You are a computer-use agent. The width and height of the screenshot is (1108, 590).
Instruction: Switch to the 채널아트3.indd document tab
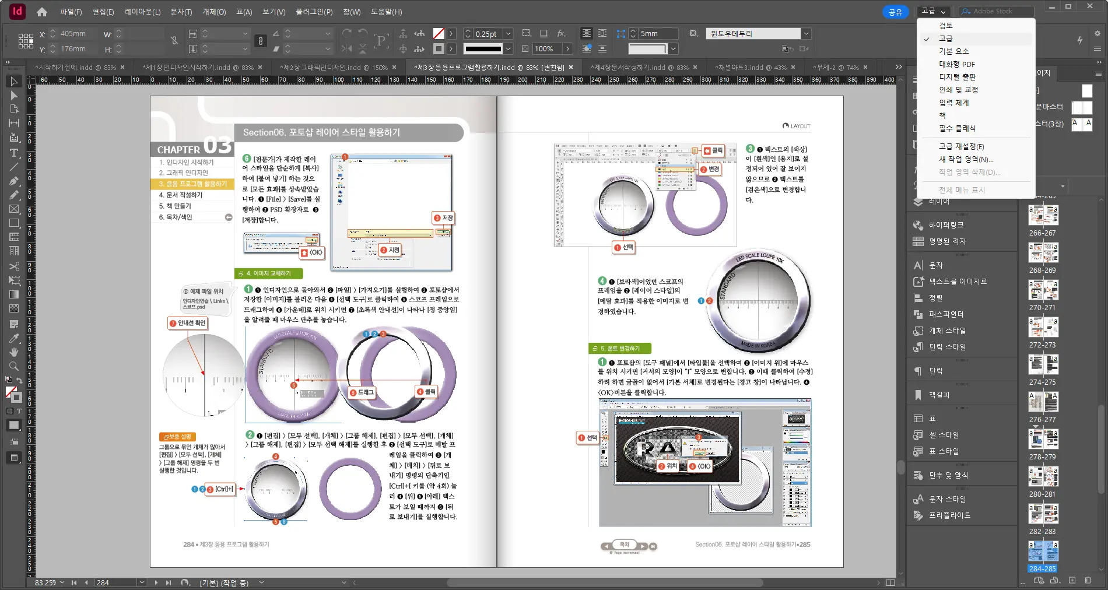[x=751, y=68]
